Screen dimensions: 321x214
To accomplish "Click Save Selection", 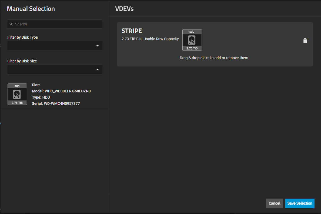I will [300, 203].
